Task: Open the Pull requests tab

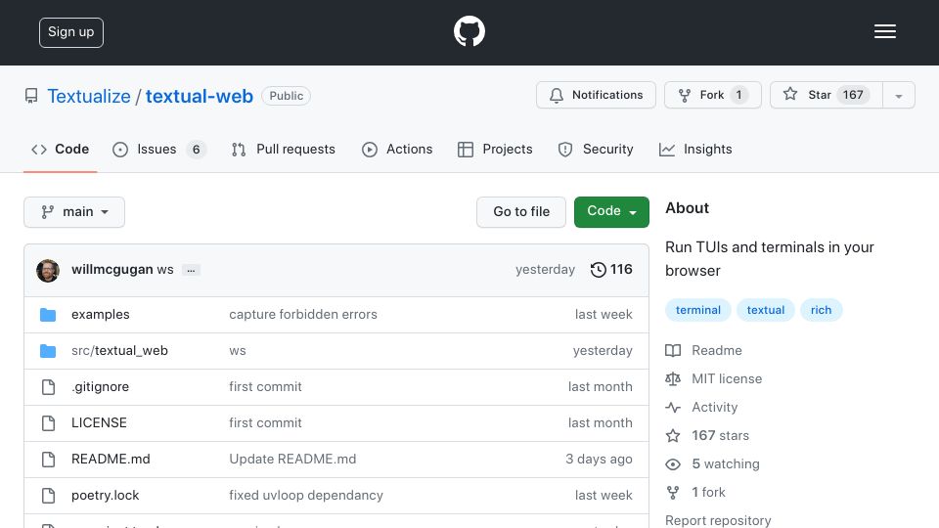Action: click(284, 149)
